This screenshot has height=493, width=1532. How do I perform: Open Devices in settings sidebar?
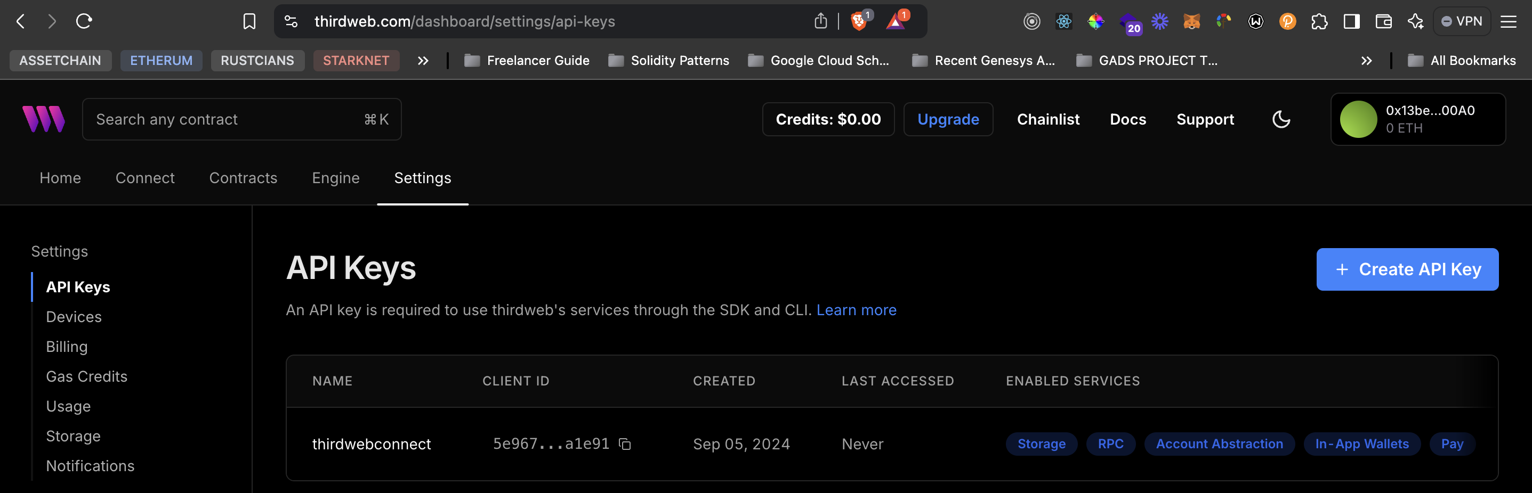pyautogui.click(x=74, y=317)
